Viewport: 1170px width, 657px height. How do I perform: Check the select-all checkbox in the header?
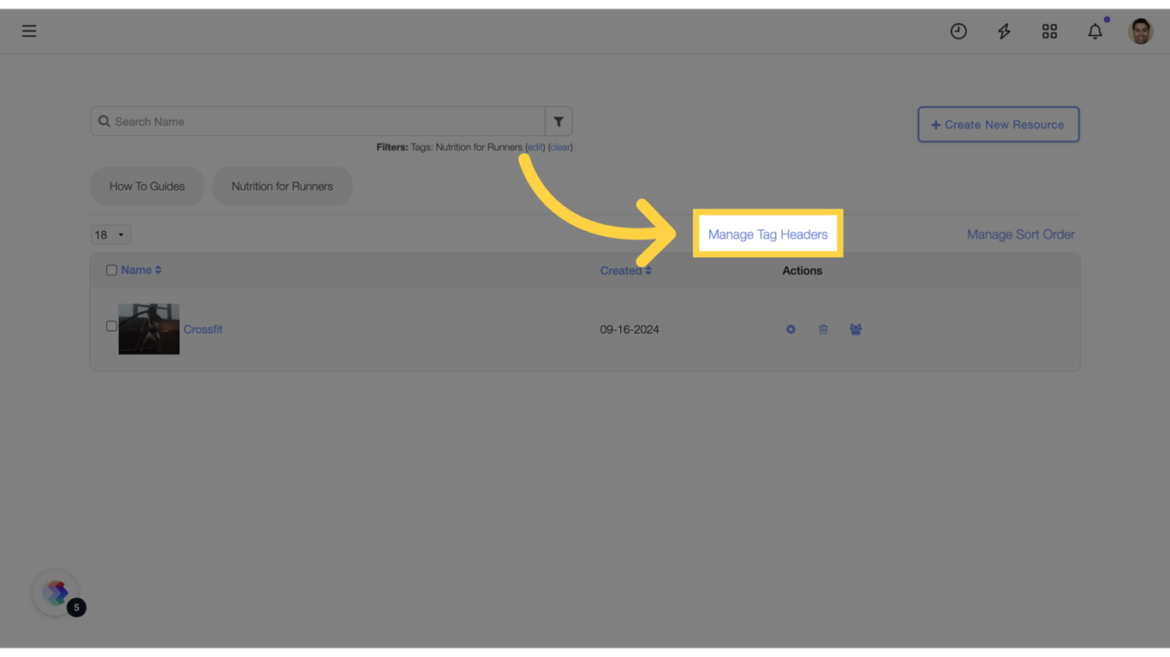[x=111, y=269]
